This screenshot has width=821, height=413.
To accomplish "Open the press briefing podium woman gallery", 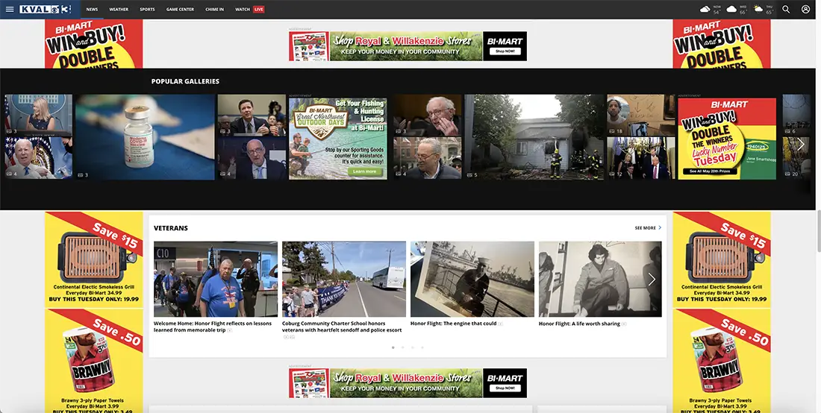I will pos(38,115).
